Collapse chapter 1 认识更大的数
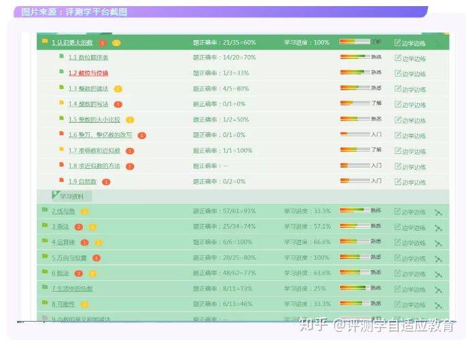 (72, 42)
